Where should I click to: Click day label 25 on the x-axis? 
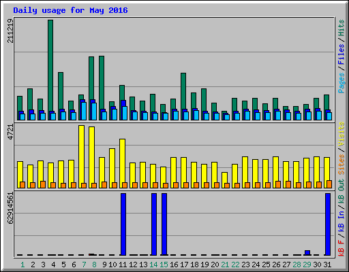coord(266,265)
